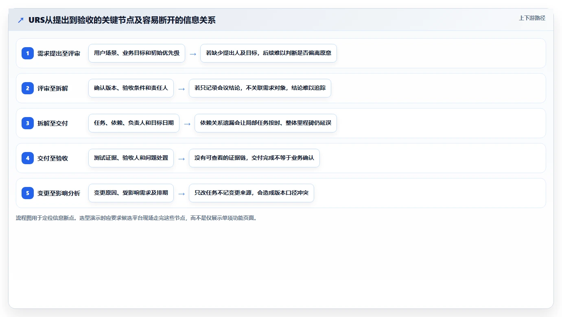Click the arrow icon beside the URS title
Viewport: 562px width, 317px height.
(21, 20)
